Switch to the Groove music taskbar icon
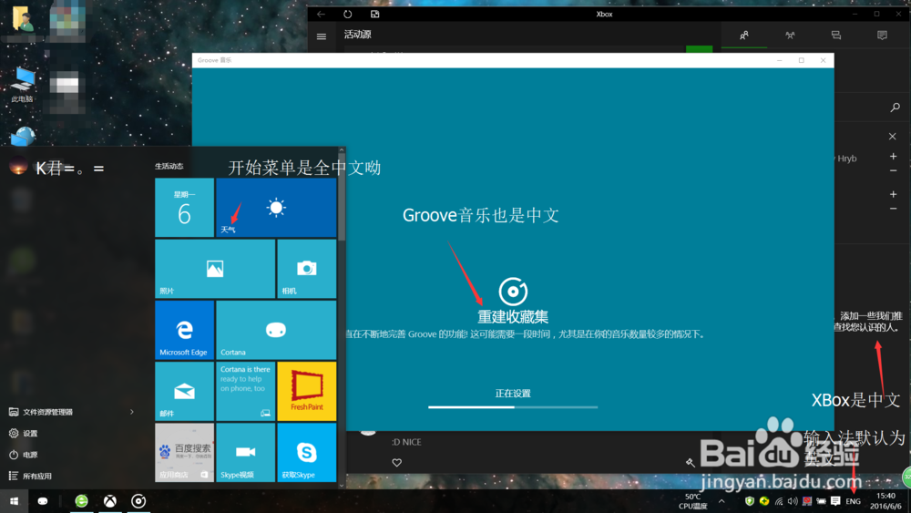Screen dimensions: 911x513 138,501
